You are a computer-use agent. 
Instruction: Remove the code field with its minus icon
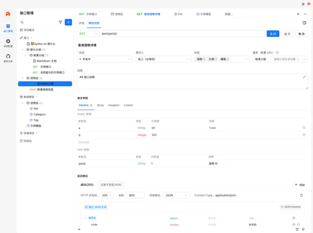298,224
